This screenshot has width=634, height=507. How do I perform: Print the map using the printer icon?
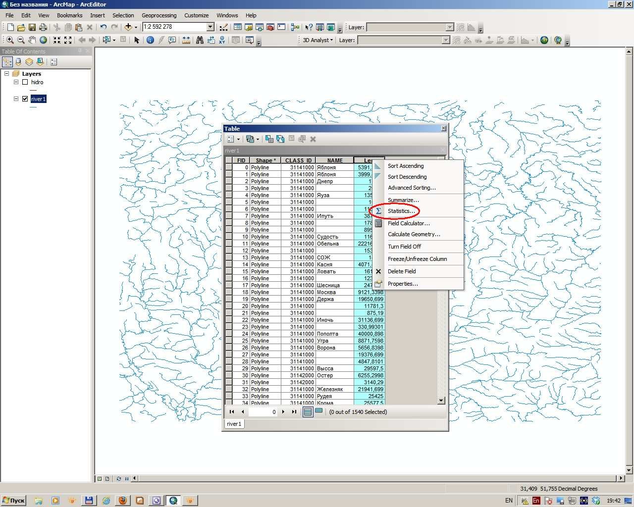pos(43,27)
